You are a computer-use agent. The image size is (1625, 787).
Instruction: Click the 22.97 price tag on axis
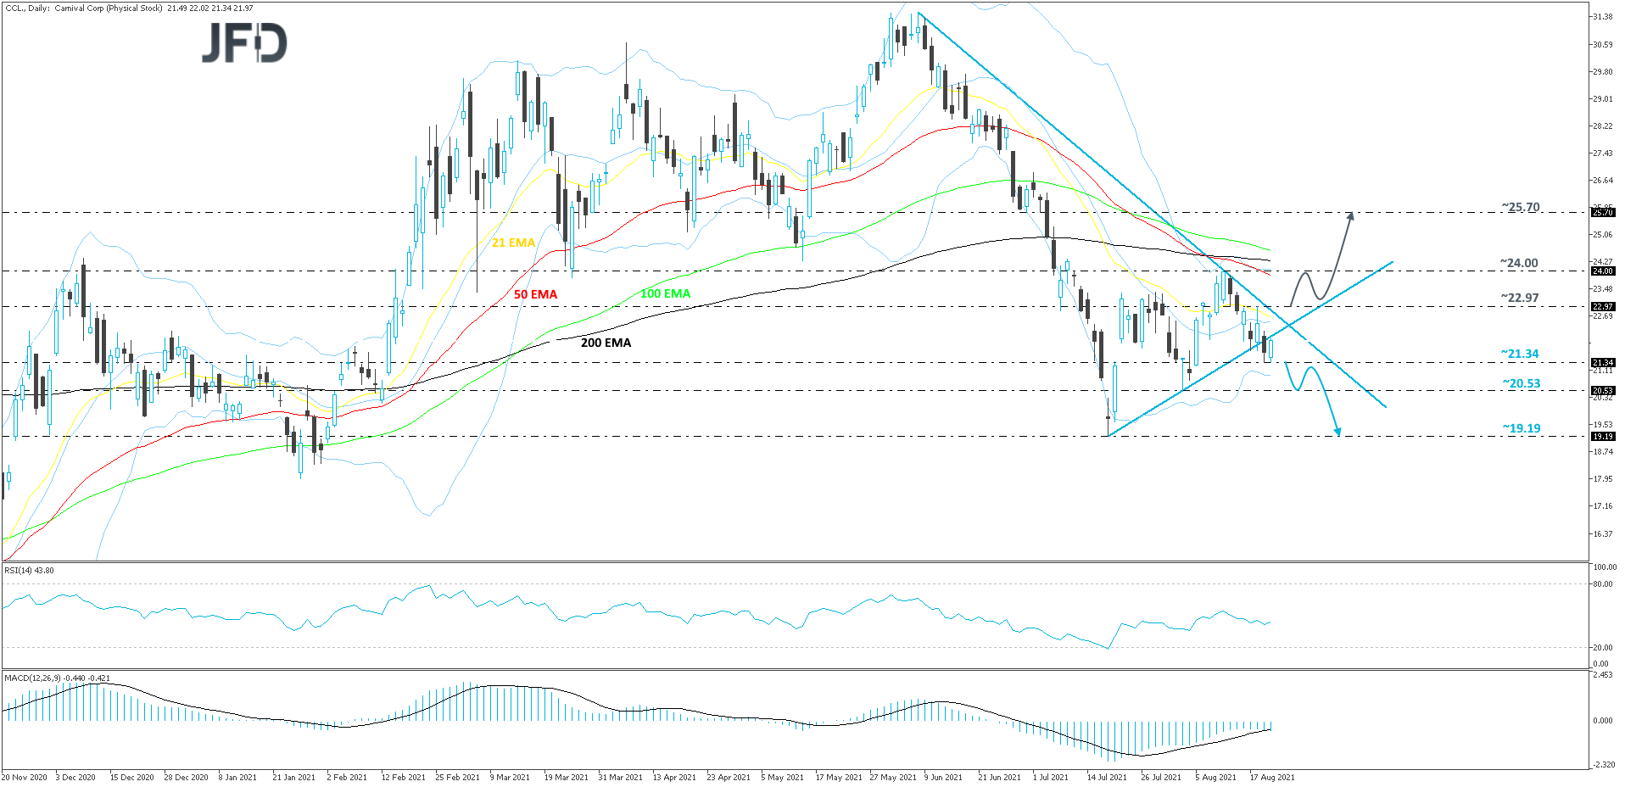point(1602,307)
